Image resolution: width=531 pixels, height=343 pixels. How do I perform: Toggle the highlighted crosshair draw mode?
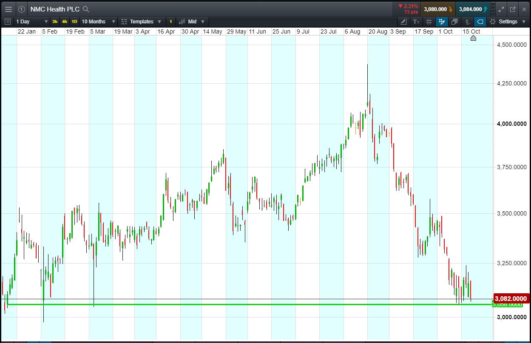[x=442, y=22]
